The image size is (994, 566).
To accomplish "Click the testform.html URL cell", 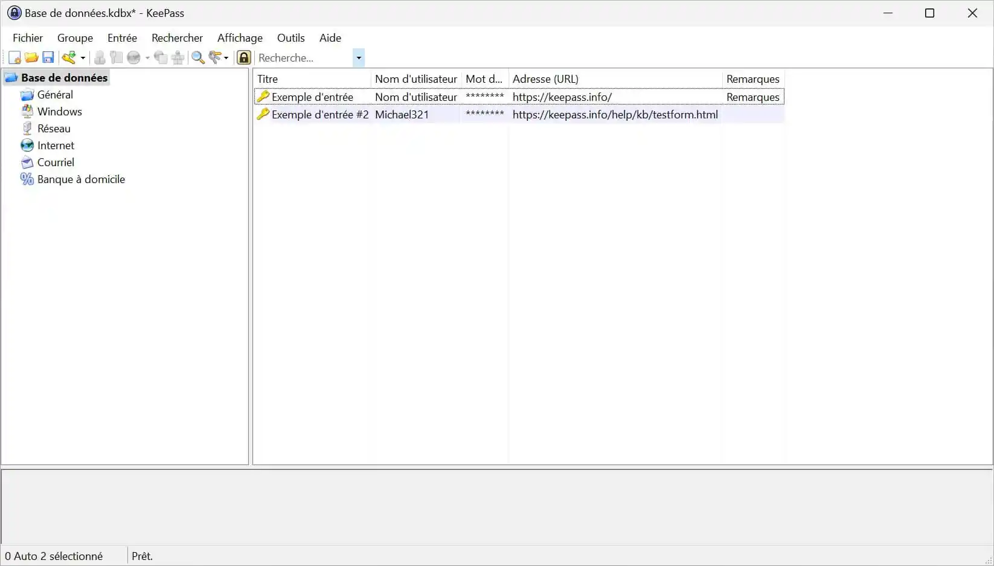I will click(615, 114).
